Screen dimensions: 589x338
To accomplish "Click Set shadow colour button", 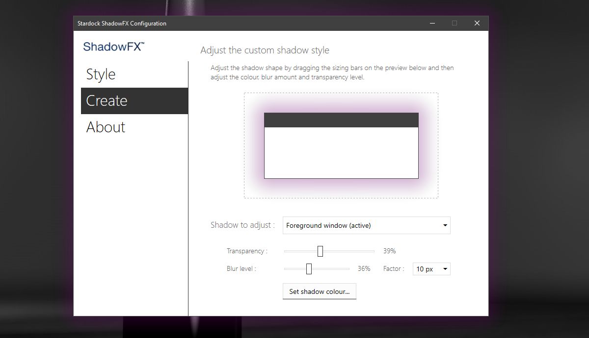I will [x=319, y=291].
